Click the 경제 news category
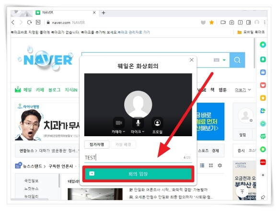Screen dimensions: 278x211 pos(215,151)
